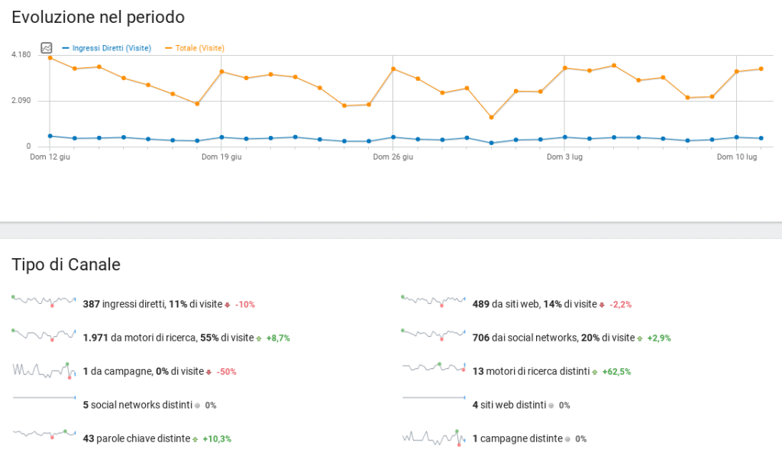Click the +8,7% change value

coord(278,338)
